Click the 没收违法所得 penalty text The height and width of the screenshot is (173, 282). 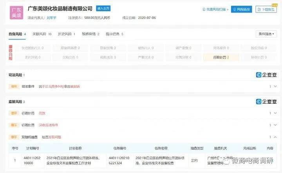point(49,125)
